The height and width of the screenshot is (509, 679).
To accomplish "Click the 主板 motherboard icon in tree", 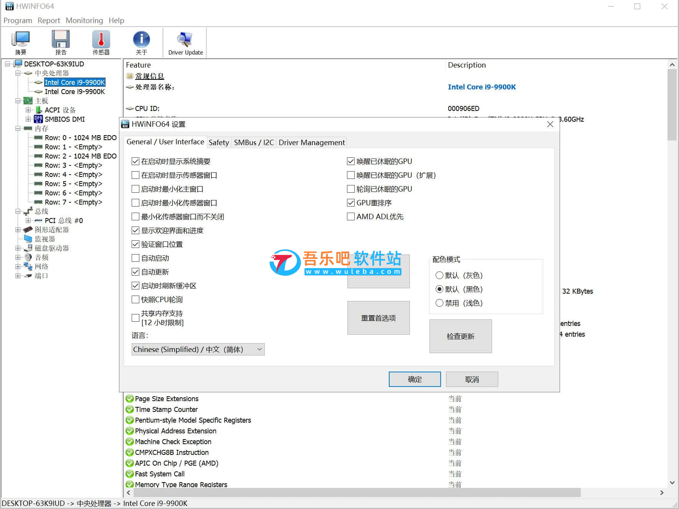I will [x=28, y=101].
